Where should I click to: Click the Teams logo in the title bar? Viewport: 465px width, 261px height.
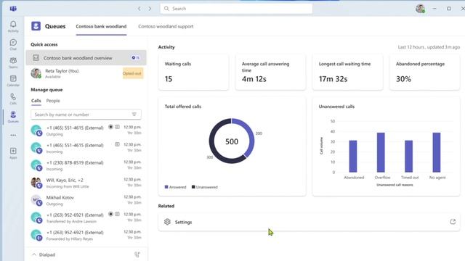click(13, 9)
